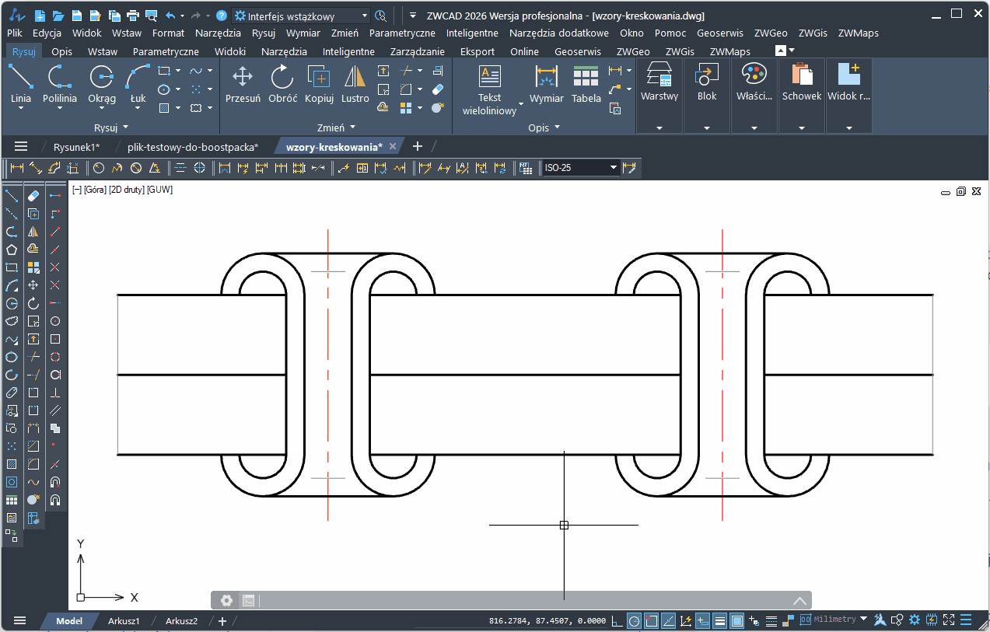Viewport: 990px width, 632px height.
Task: Open the Interfejs wstążkowy workspace dropdown
Action: 366,16
